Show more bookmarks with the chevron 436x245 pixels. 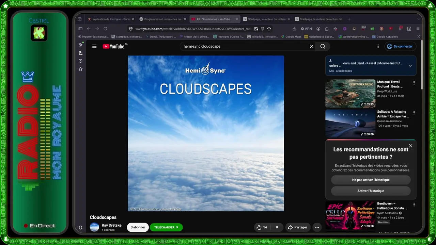(x=419, y=36)
